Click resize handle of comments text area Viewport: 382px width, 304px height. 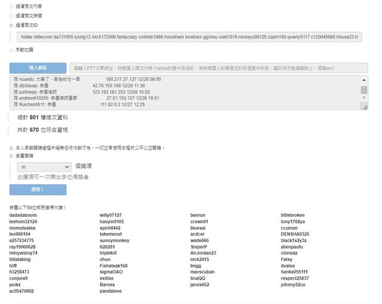(364, 107)
